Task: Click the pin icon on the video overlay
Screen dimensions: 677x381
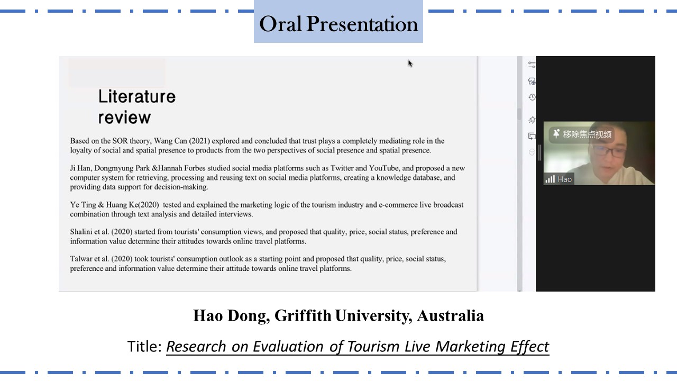Action: pyautogui.click(x=556, y=134)
